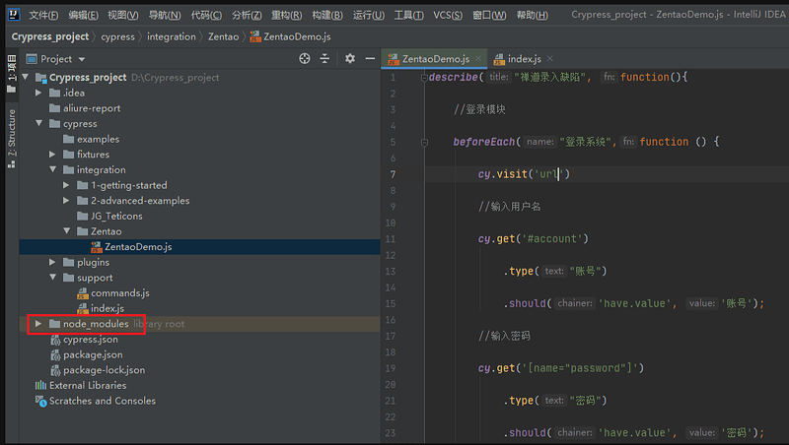The height and width of the screenshot is (445, 789).
Task: Collapse the Zentao folder
Action: 66,231
